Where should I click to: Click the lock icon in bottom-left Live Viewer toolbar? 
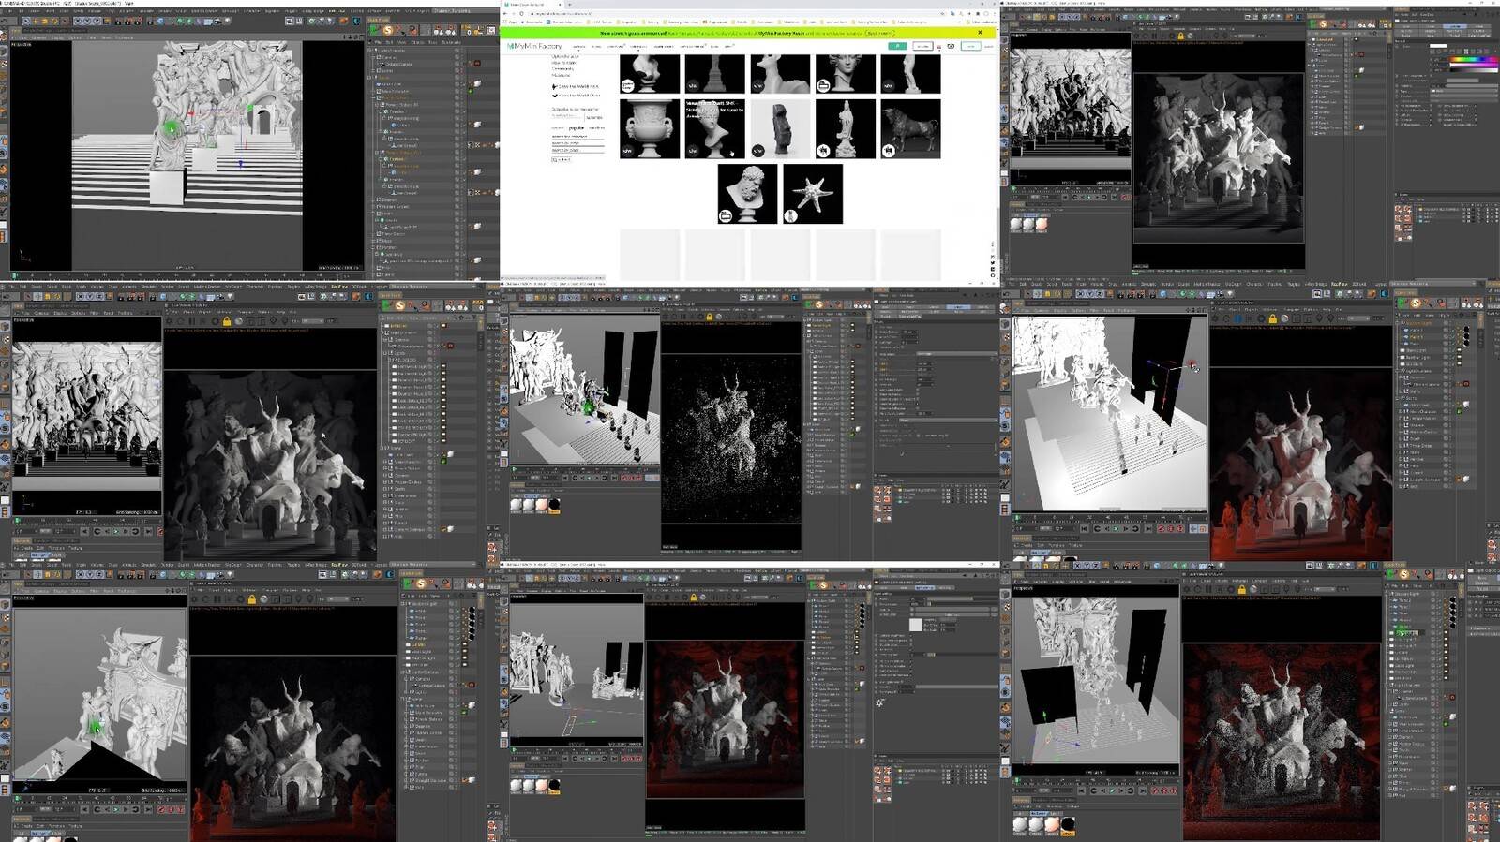(x=251, y=599)
